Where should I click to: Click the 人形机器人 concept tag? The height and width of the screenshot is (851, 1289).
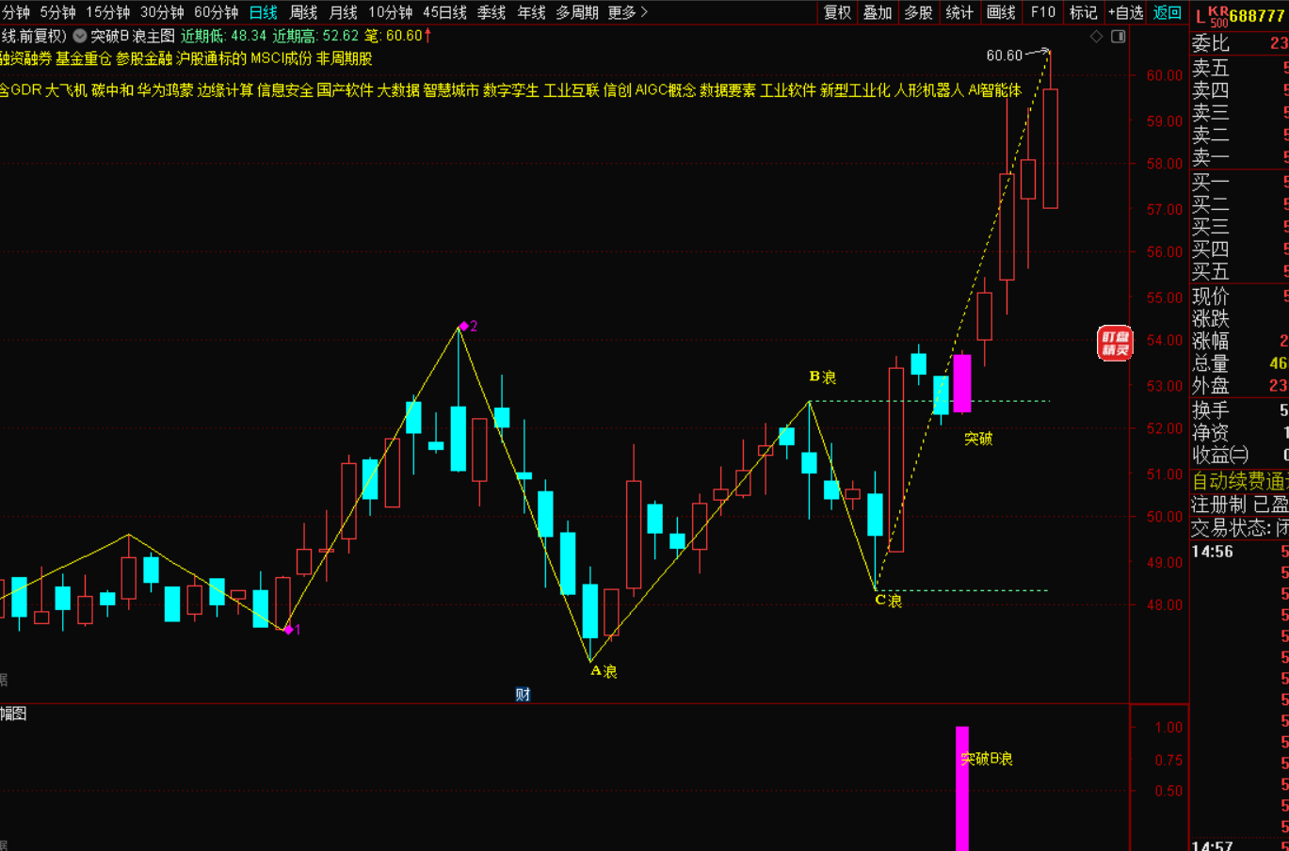coord(928,90)
